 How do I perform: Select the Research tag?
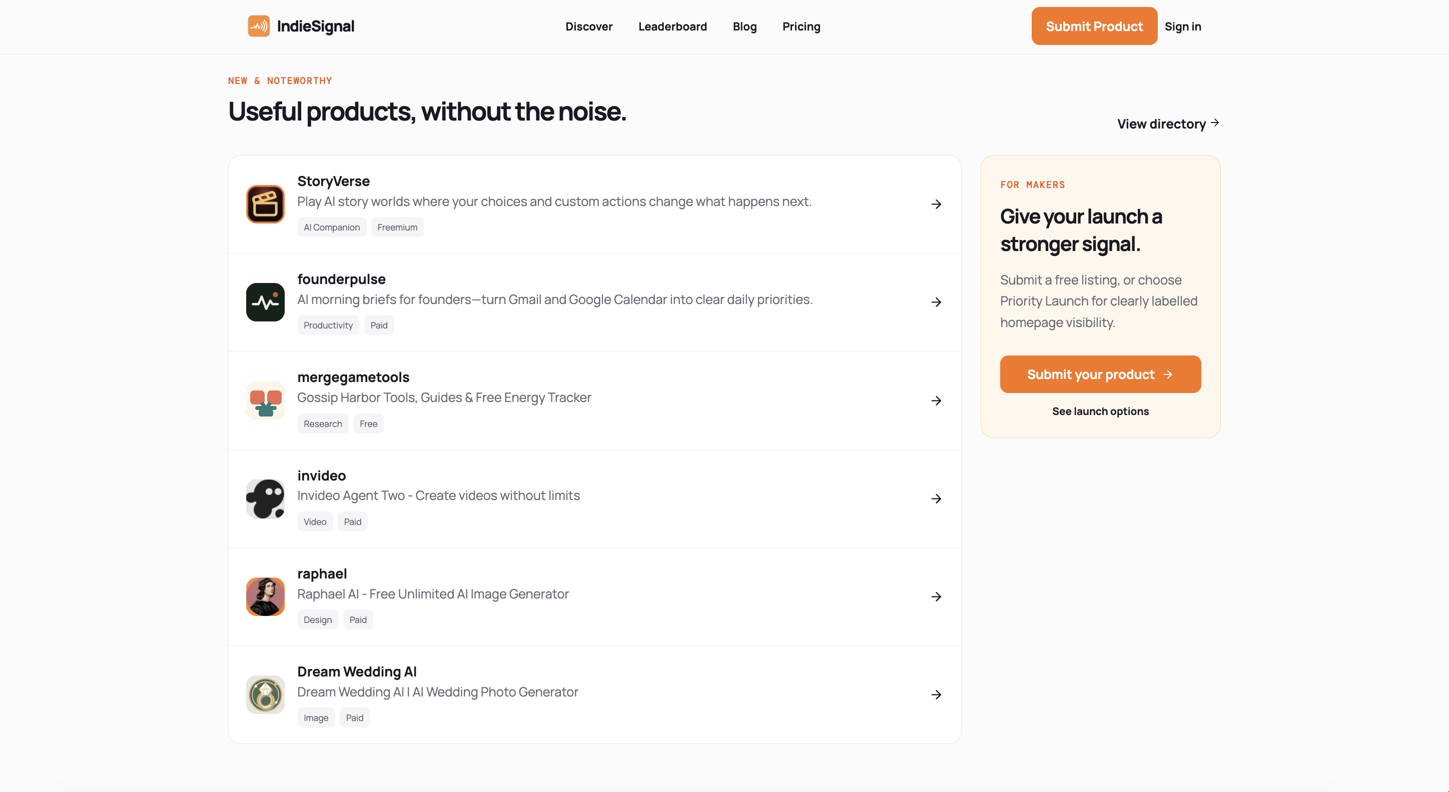[323, 424]
